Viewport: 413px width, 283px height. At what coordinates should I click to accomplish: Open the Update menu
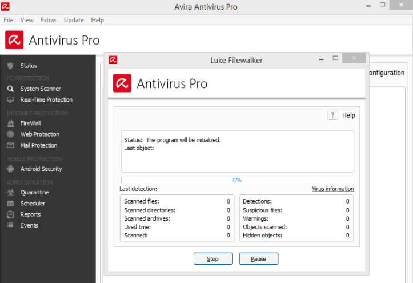tap(74, 20)
